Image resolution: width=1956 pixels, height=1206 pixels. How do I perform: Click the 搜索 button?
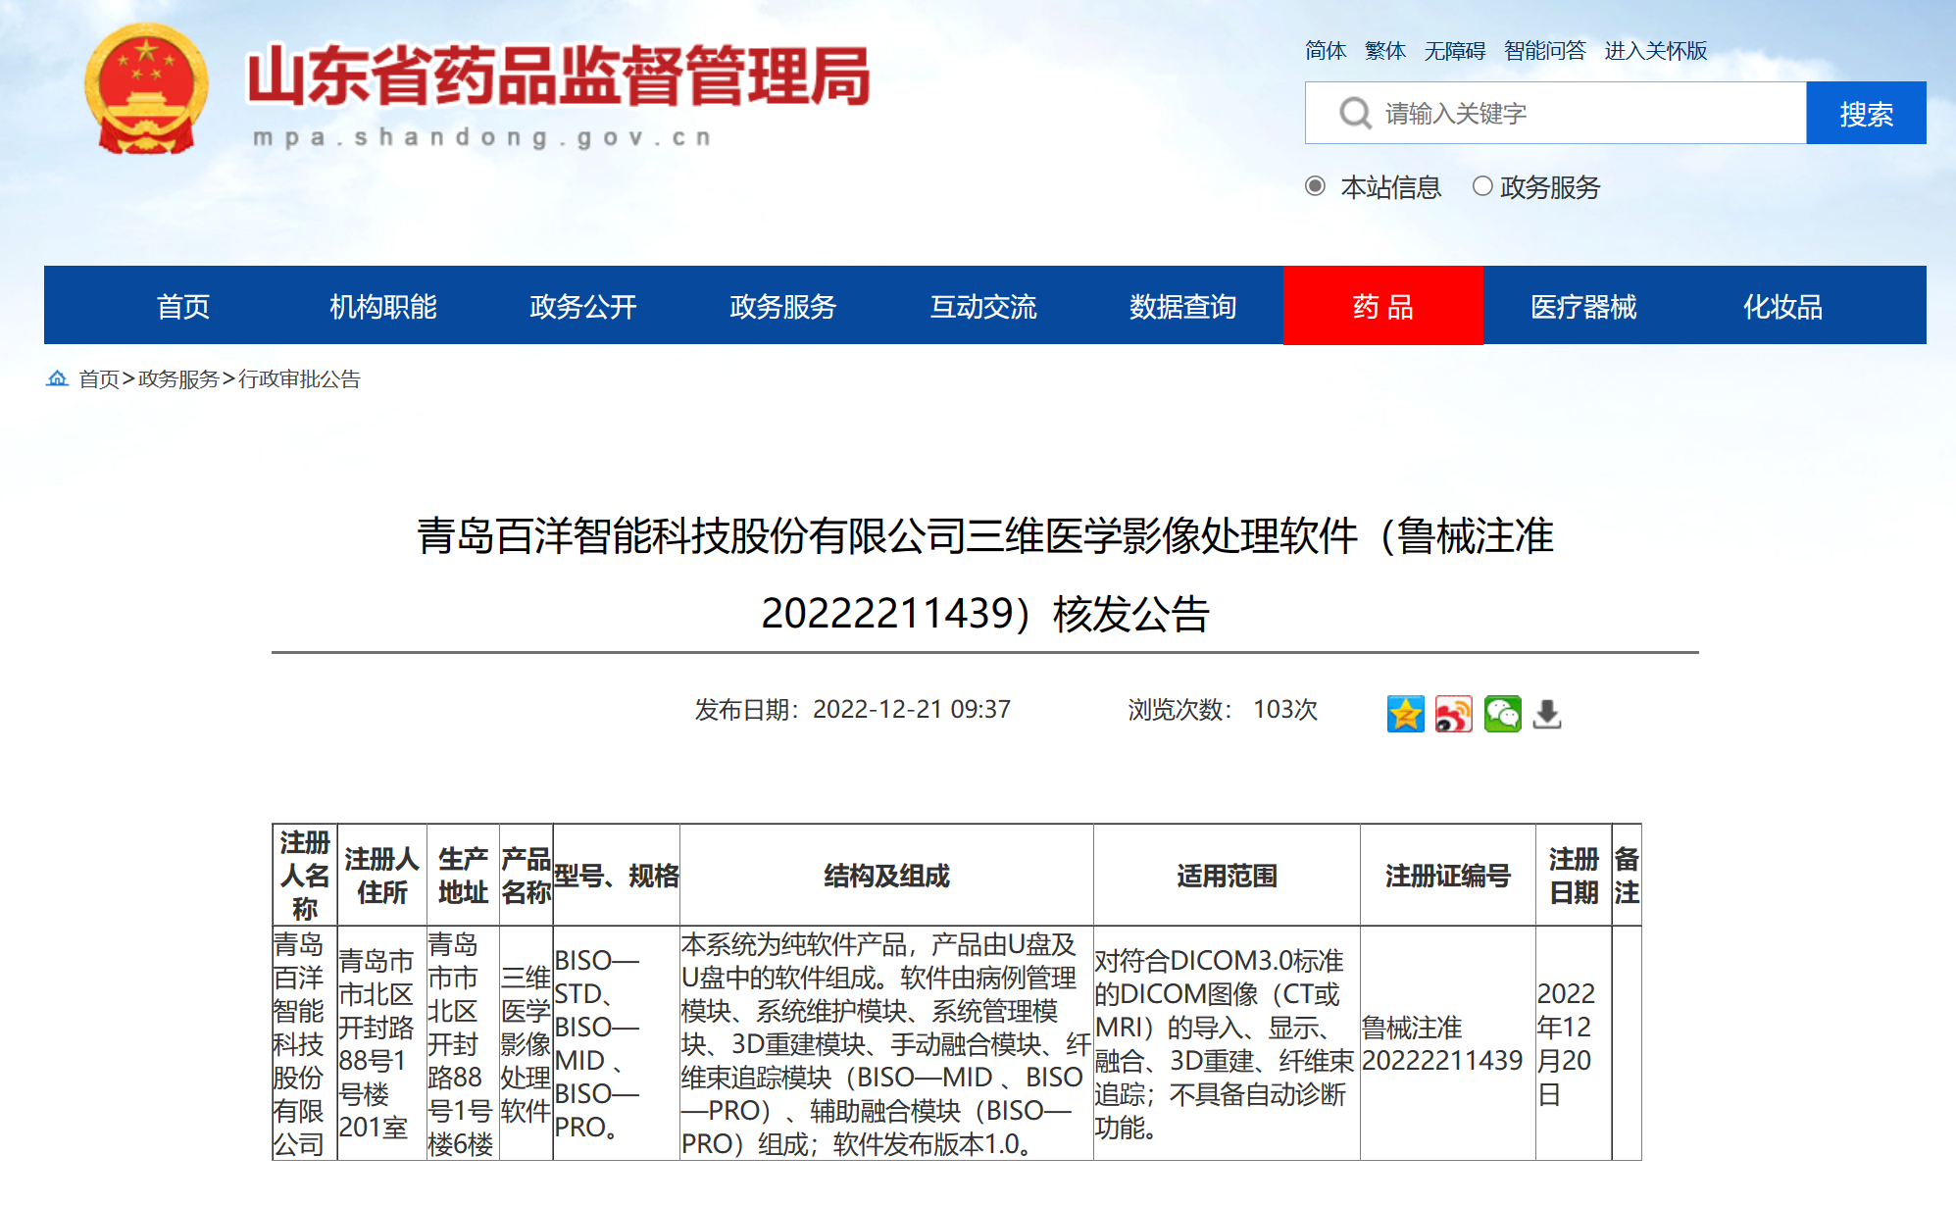tap(1866, 114)
